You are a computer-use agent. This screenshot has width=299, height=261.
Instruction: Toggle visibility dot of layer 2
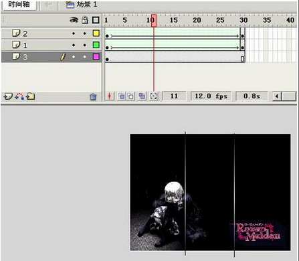[74, 33]
